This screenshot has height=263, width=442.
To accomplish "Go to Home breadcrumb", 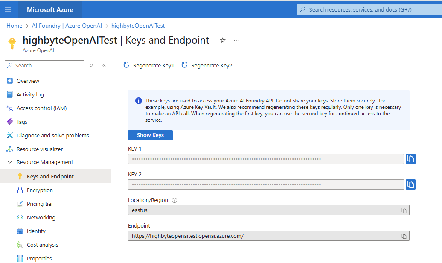I will click(15, 26).
